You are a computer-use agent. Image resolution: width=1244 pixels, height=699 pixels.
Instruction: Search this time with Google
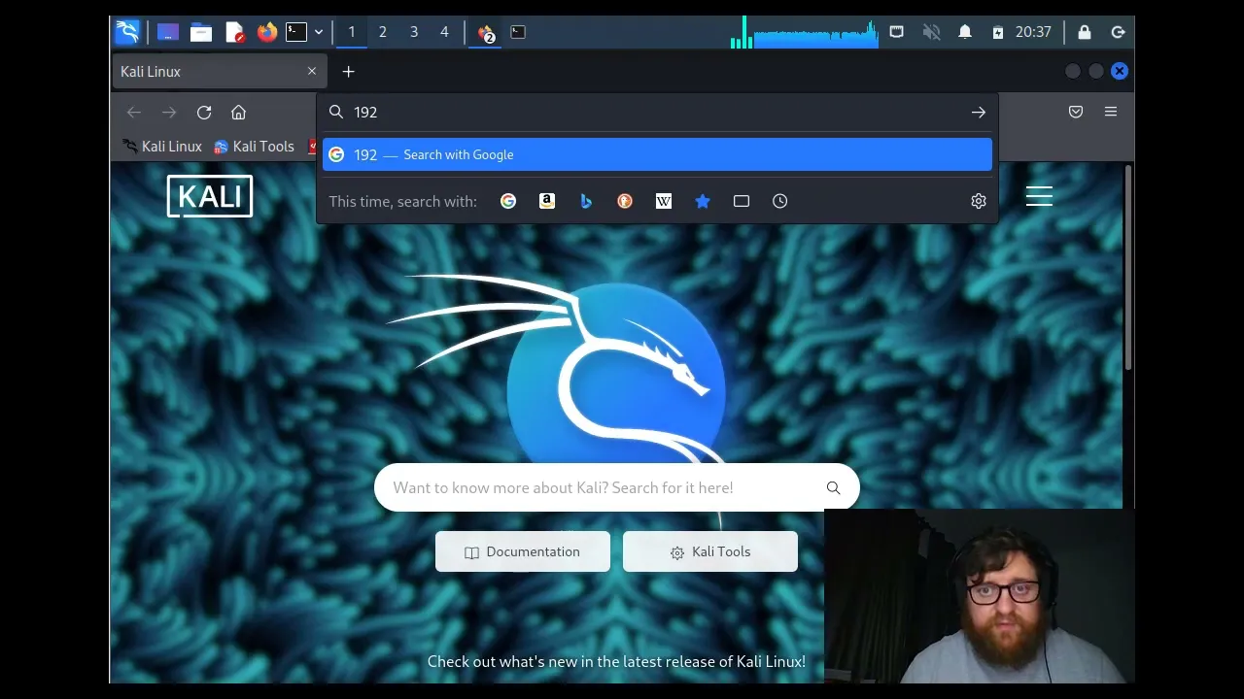508,201
